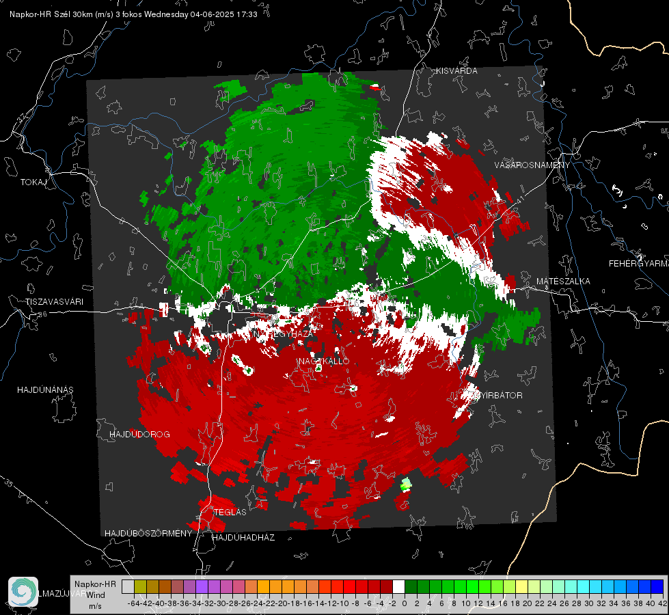Click the small light-green echo spot in the southern red area
Image resolution: width=669 pixels, height=615 pixels.
click(x=406, y=484)
